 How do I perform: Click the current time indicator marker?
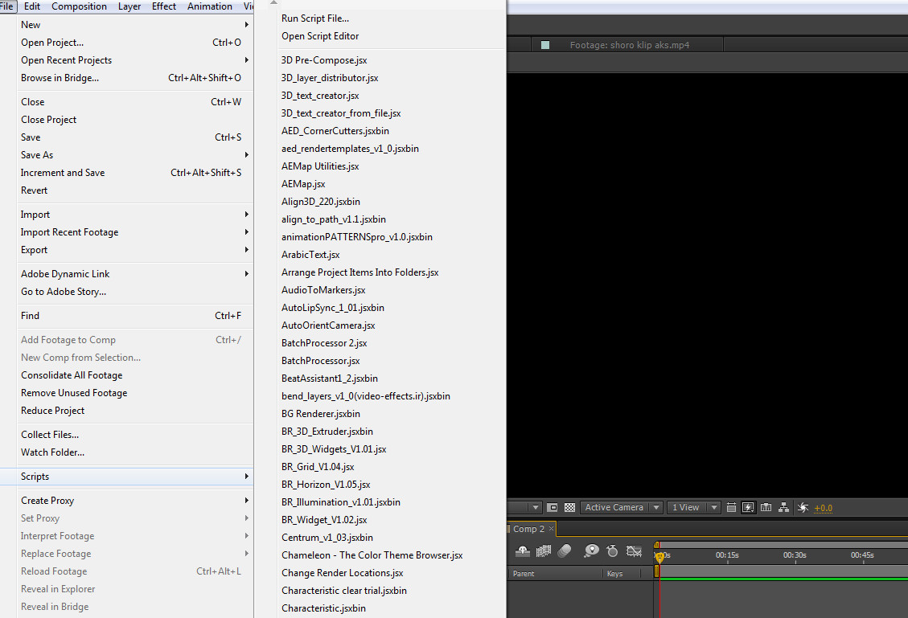click(659, 557)
